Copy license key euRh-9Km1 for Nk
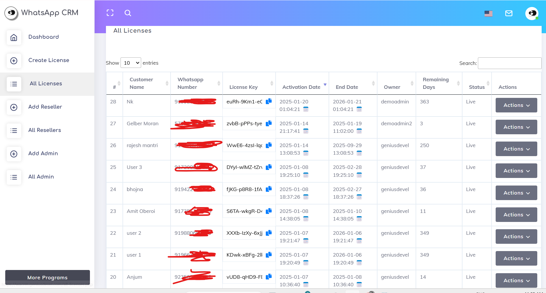Screen dimensions: 546x293 (269, 101)
